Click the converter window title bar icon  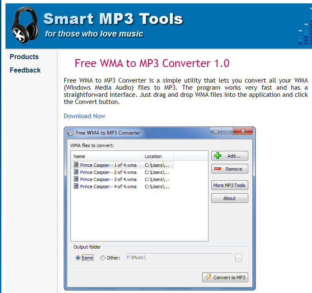pyautogui.click(x=70, y=133)
